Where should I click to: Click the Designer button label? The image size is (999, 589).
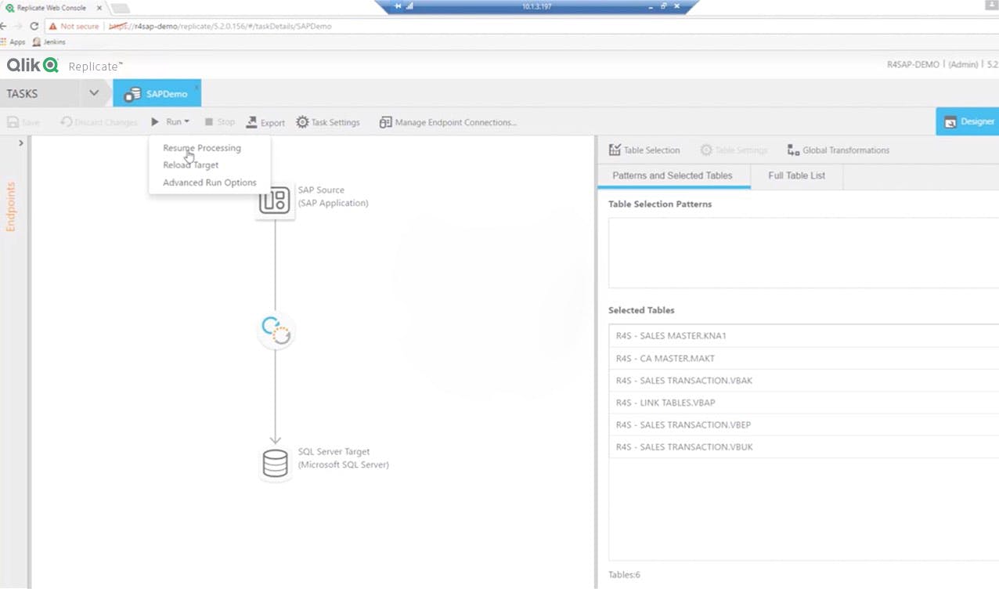pos(978,121)
